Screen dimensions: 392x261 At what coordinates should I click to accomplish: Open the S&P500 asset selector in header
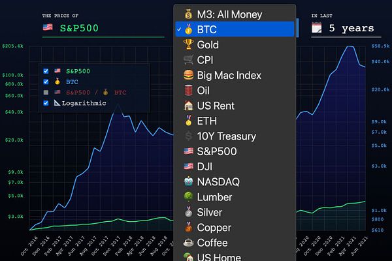pos(103,28)
